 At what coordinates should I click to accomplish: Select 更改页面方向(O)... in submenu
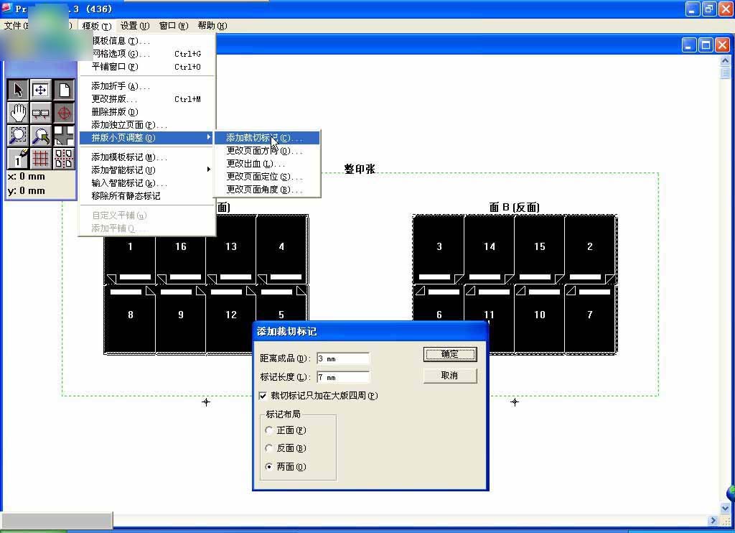click(267, 151)
